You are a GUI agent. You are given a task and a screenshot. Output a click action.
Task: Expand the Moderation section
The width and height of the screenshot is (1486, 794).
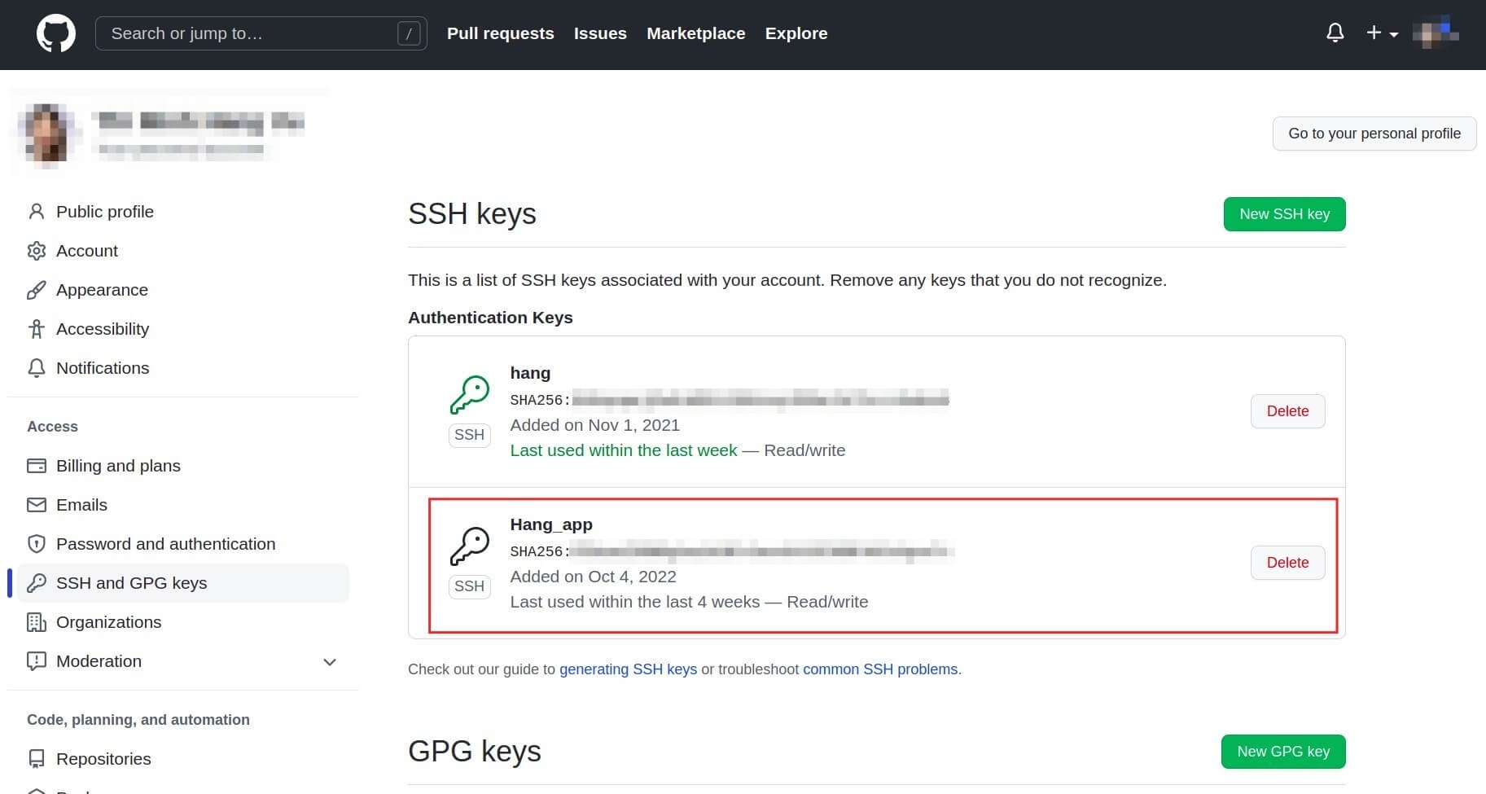pyautogui.click(x=330, y=661)
